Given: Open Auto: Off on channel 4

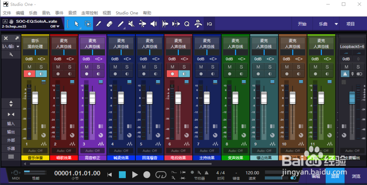Looking at the screenshot, I should click(121, 150).
